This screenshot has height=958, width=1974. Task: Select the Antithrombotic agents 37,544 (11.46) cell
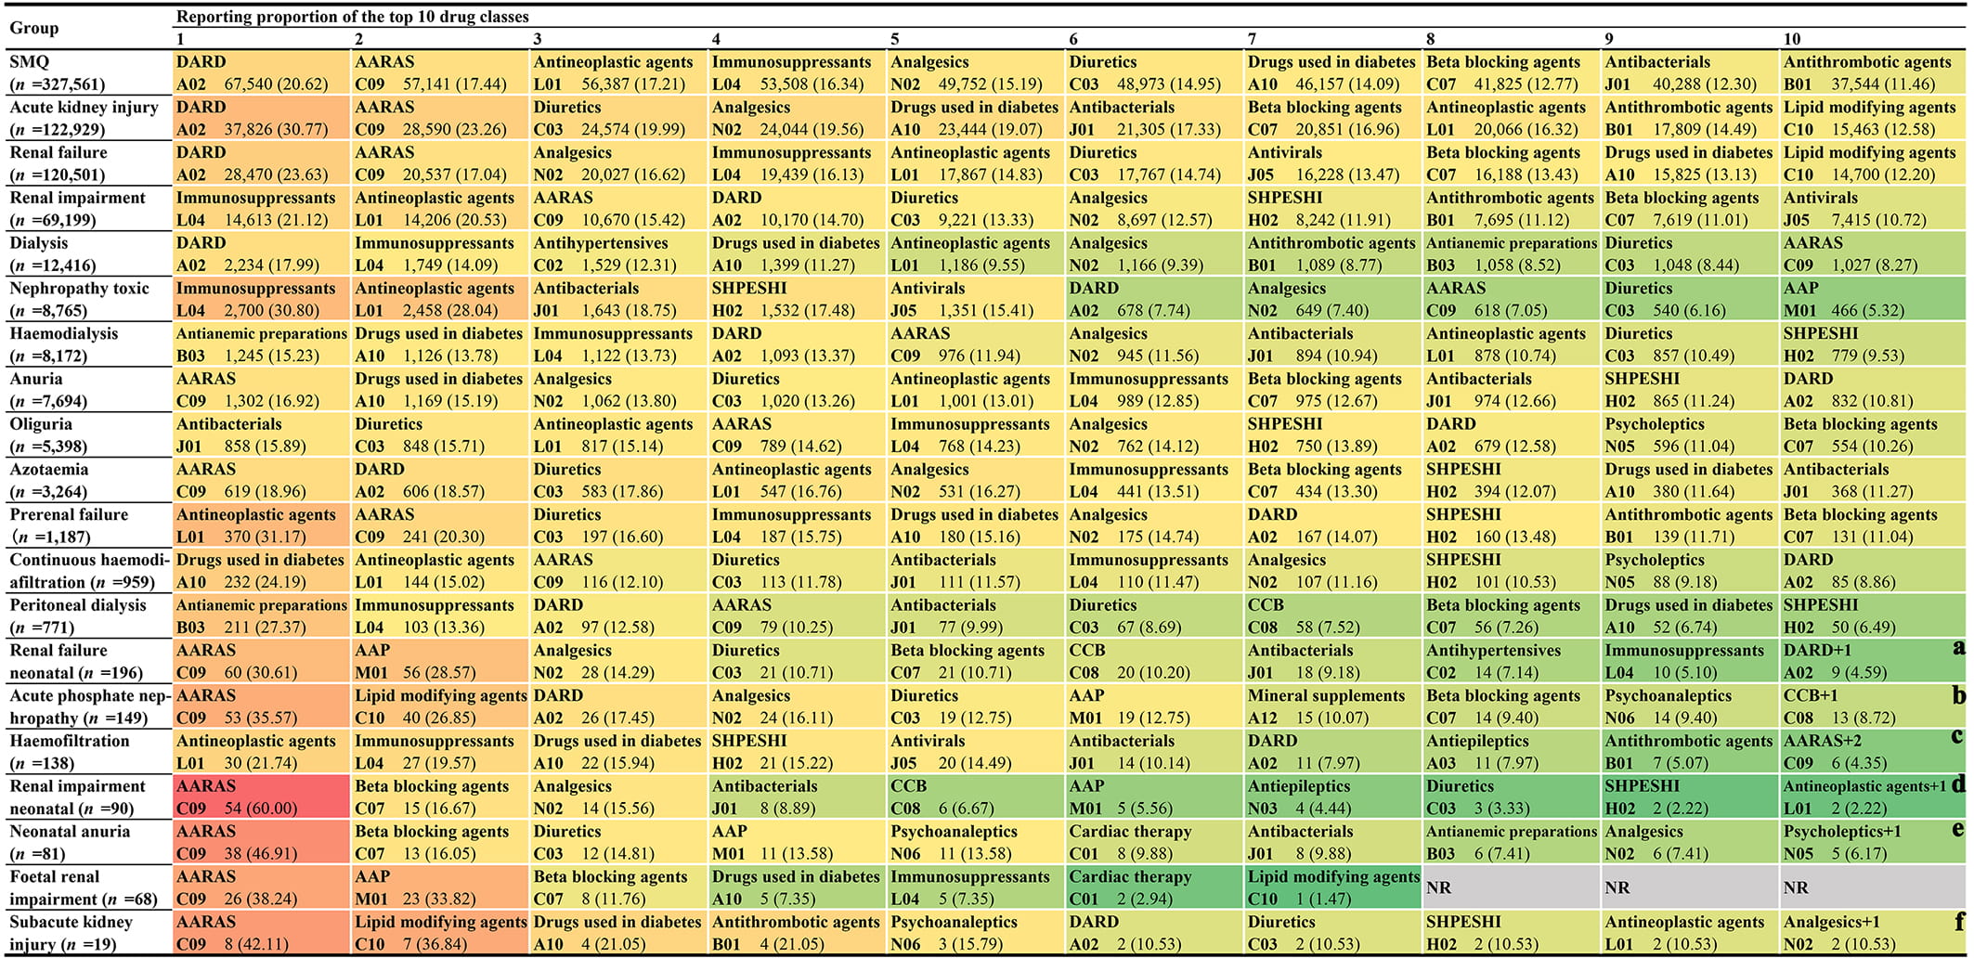1868,73
